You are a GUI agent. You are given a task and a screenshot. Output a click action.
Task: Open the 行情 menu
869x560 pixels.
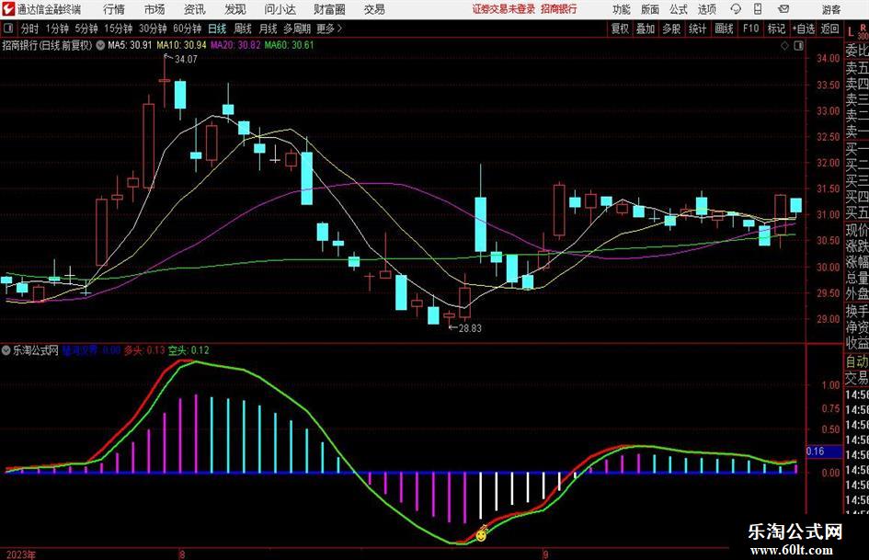pos(114,9)
